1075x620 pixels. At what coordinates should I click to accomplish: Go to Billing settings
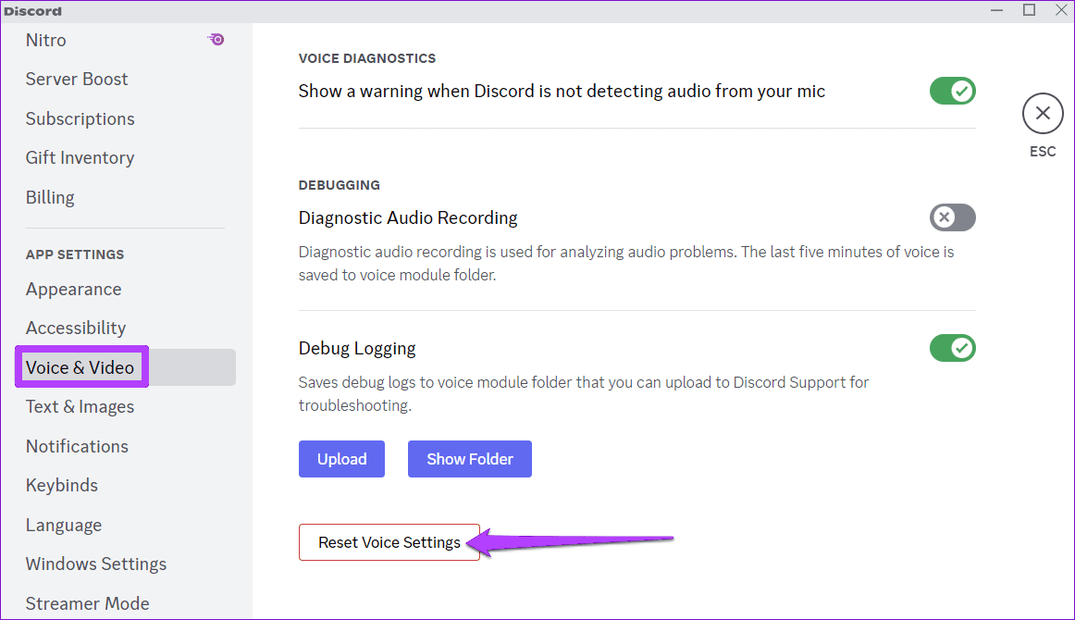click(x=50, y=197)
